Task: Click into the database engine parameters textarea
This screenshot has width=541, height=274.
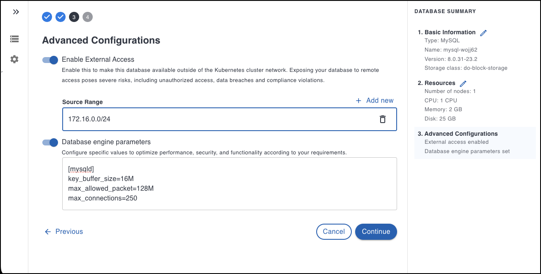Action: 229,184
